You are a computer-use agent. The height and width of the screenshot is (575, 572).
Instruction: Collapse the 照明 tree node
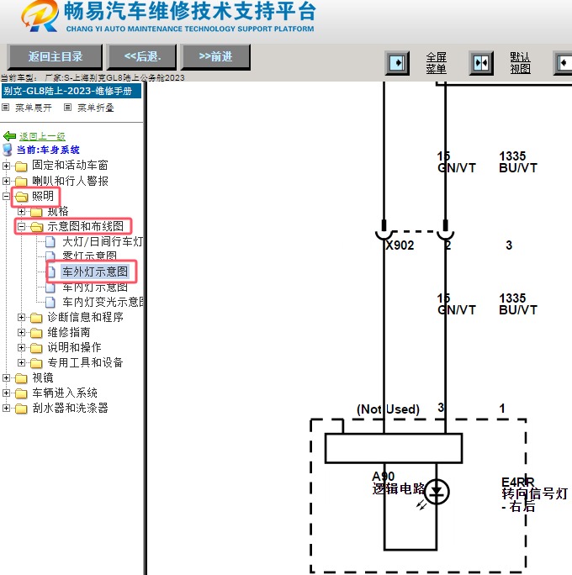6,197
